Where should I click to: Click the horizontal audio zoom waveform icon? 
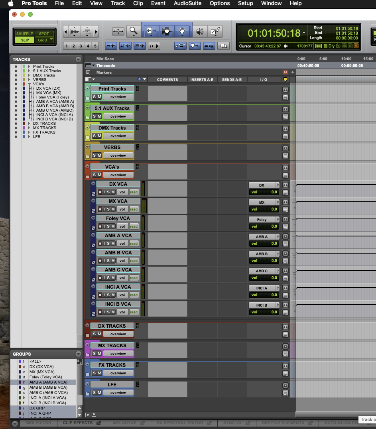(x=75, y=31)
